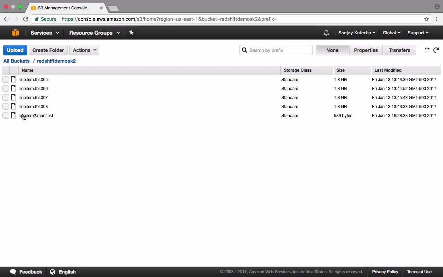Click file icon for lineitem2.manifest
The height and width of the screenshot is (277, 443).
pos(14,115)
